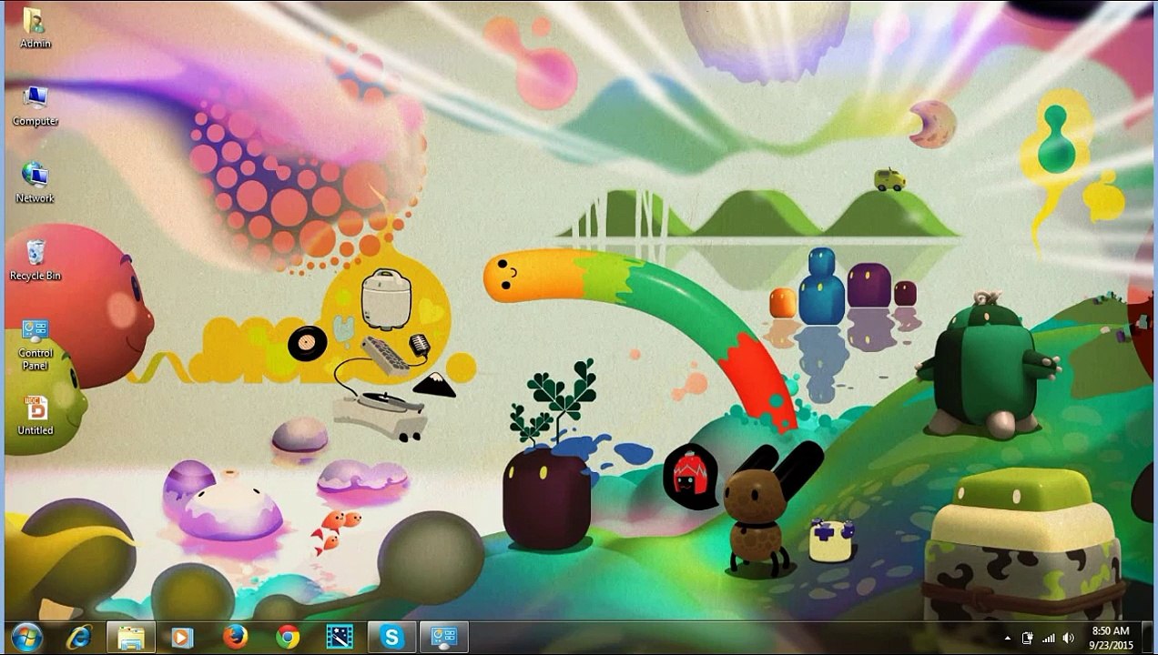Switch to the Control Panel taskbar window
The height and width of the screenshot is (655, 1158).
coord(444,638)
